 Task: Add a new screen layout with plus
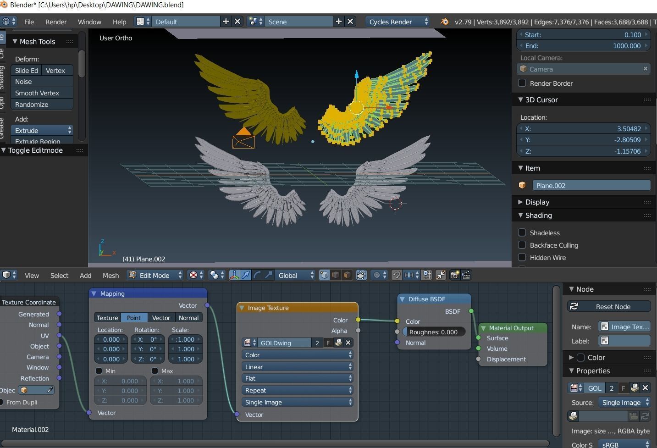tap(226, 22)
